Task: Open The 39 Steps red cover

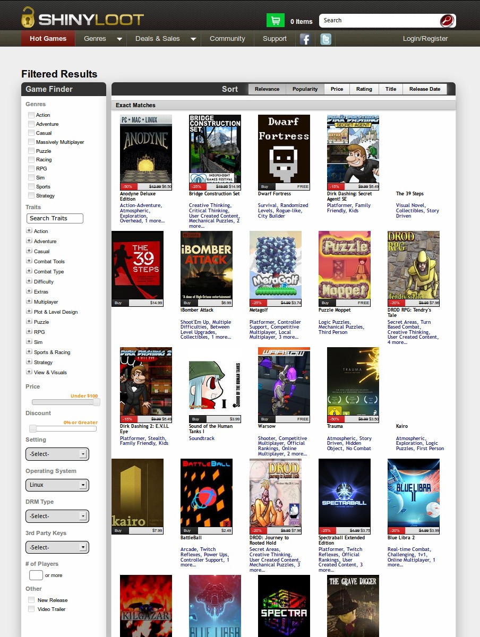Action: click(138, 265)
